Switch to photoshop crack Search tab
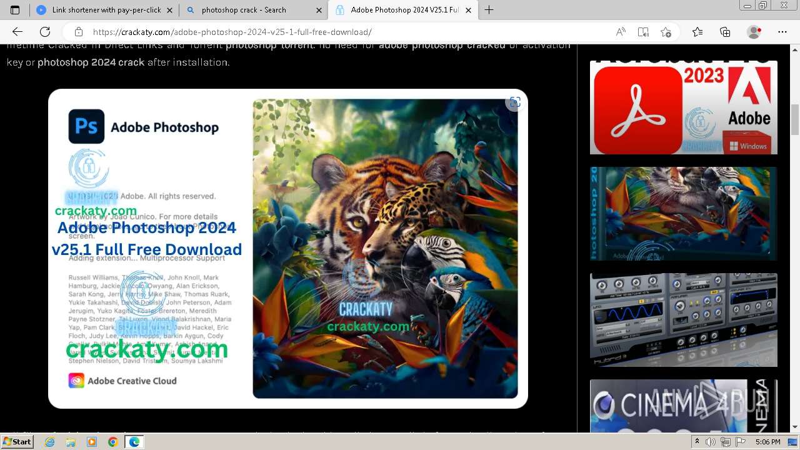This screenshot has width=800, height=450. point(253,10)
